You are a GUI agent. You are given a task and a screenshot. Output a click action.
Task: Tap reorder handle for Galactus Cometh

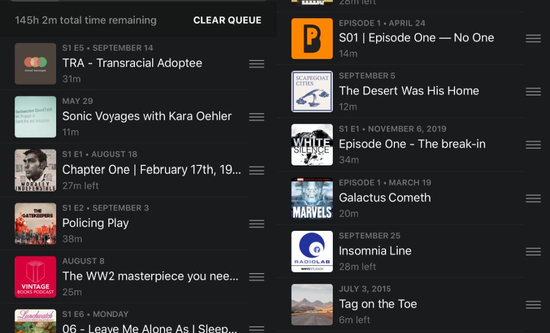point(533,198)
